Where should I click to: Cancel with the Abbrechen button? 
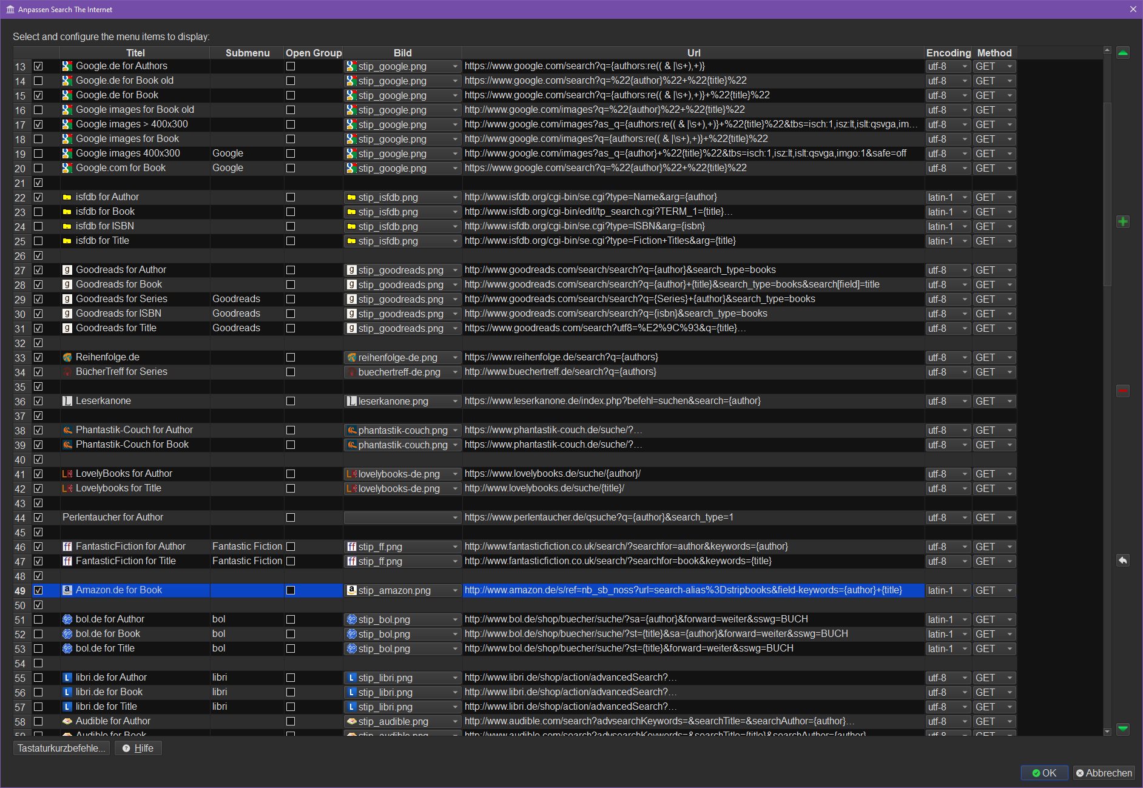point(1104,773)
